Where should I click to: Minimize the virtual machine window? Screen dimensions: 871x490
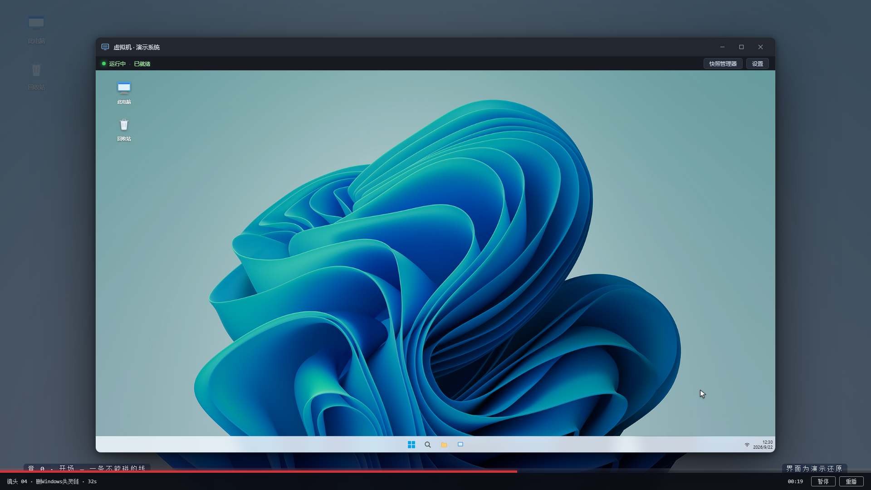(722, 47)
